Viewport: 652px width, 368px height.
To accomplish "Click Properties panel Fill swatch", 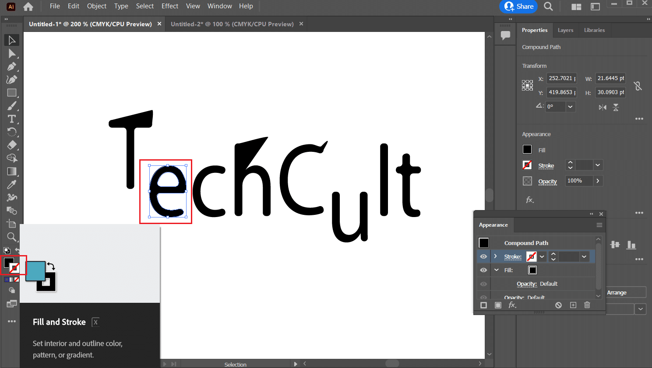I will [527, 150].
